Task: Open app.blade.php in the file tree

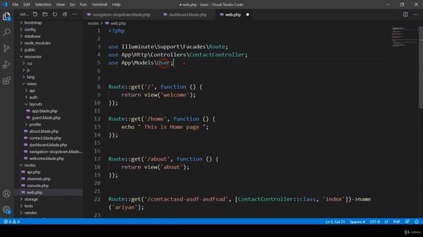Action: click(44, 111)
